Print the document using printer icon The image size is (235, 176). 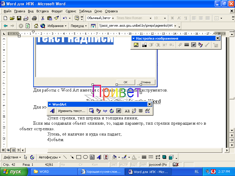34,18
